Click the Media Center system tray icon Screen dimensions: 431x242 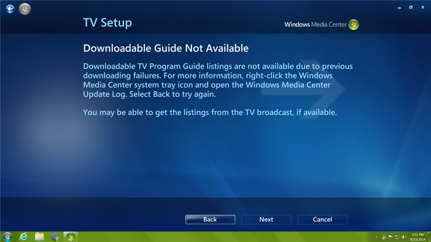[x=384, y=237]
